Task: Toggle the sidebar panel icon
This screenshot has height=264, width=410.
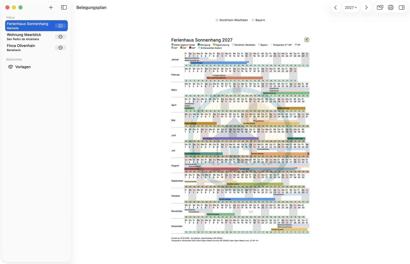Action: click(64, 7)
